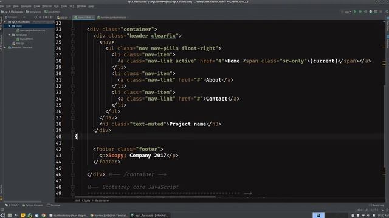Open the Structure tool window side tab
Screen dimensions: 389x218
coord(1,41)
